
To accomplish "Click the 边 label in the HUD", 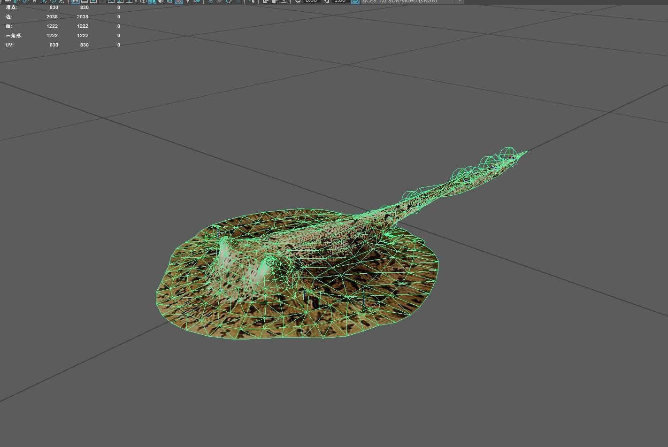I will click(8, 17).
